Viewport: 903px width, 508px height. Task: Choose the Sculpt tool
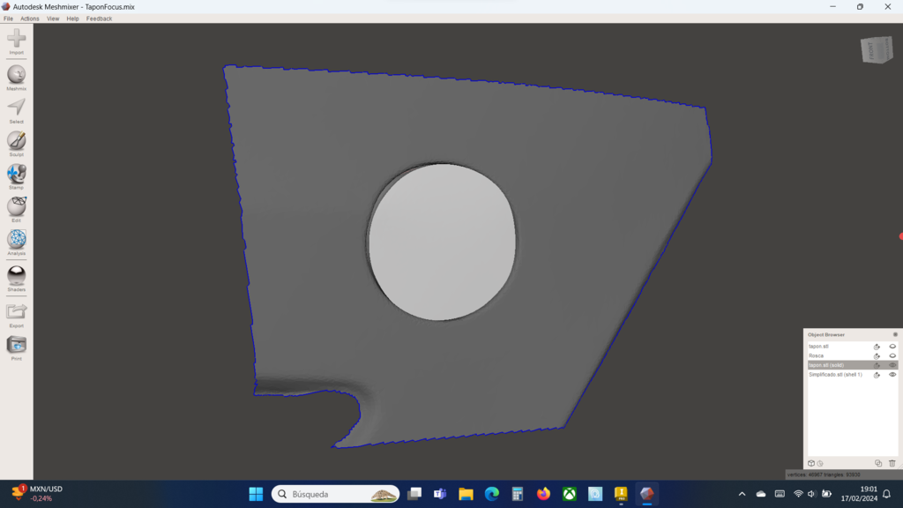[16, 144]
